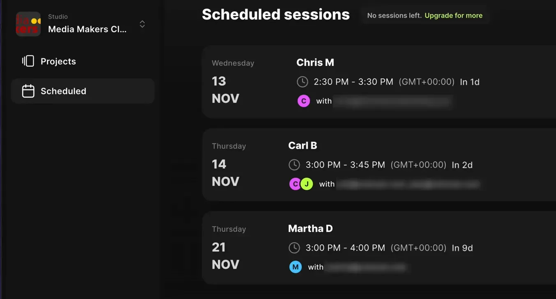Open Chris M's scheduled session
The image size is (556, 299).
point(370,81)
